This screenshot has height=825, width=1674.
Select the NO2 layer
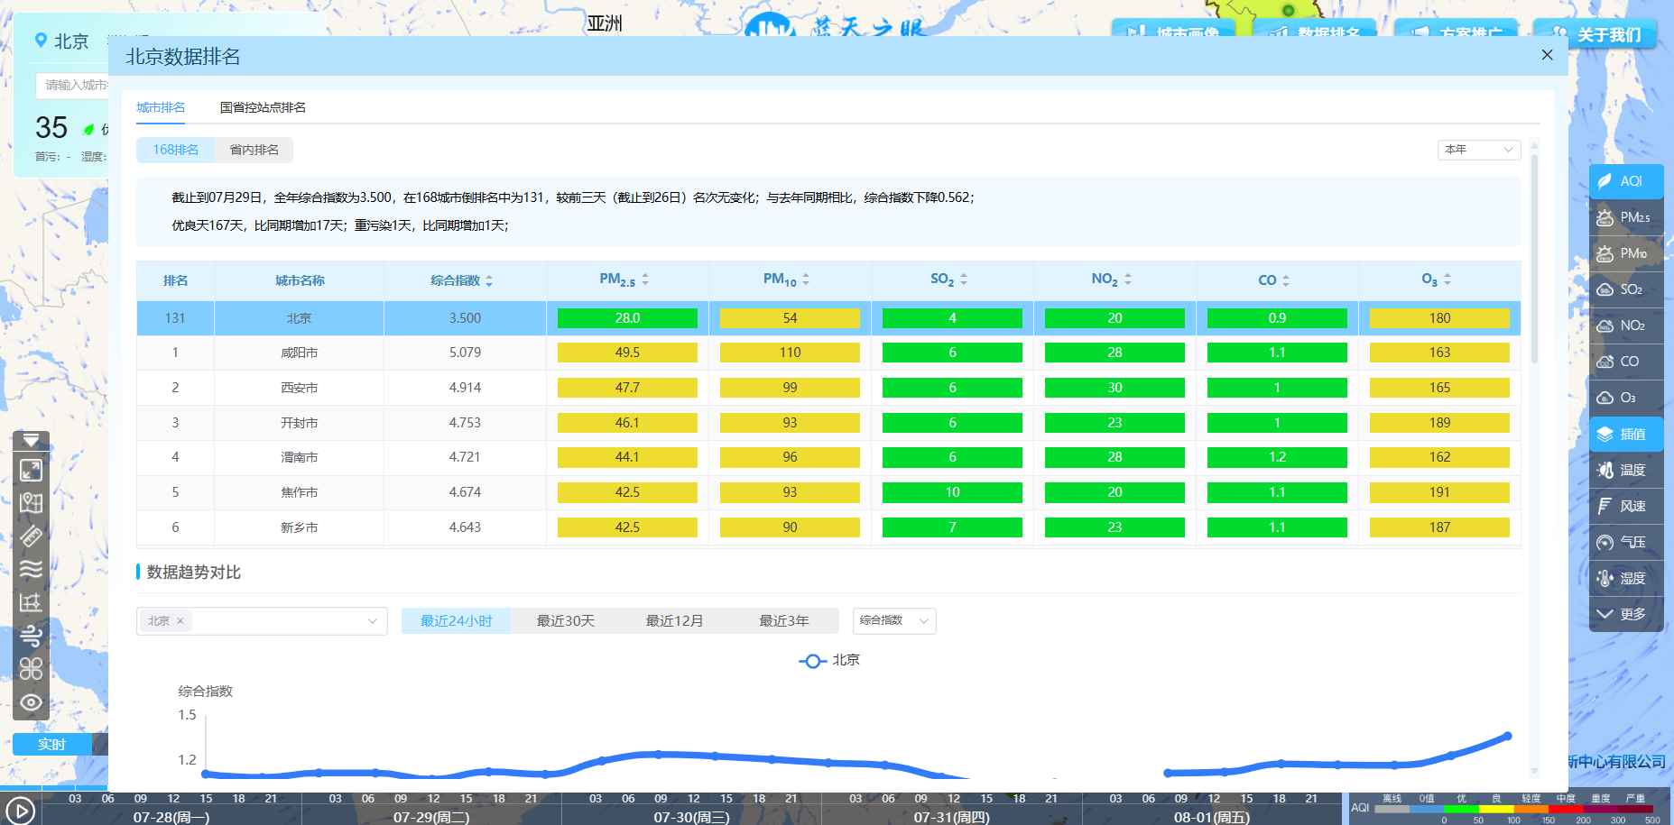point(1626,325)
